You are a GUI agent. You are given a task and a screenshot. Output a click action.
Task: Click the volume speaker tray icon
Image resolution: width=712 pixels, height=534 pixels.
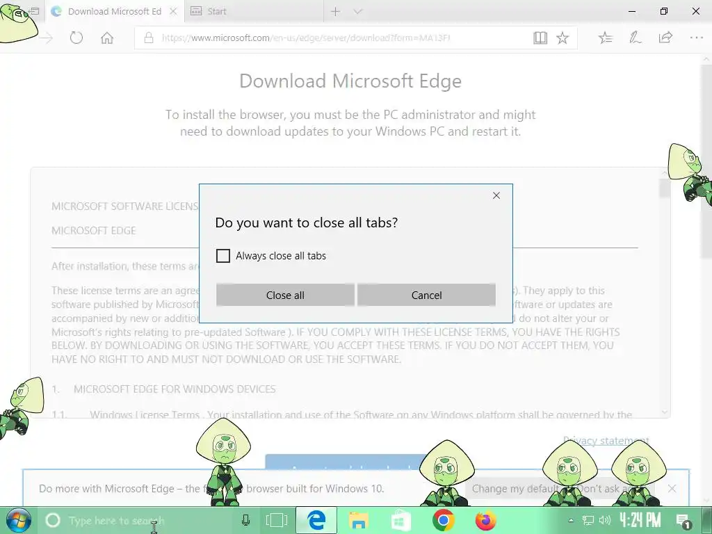coord(604,520)
